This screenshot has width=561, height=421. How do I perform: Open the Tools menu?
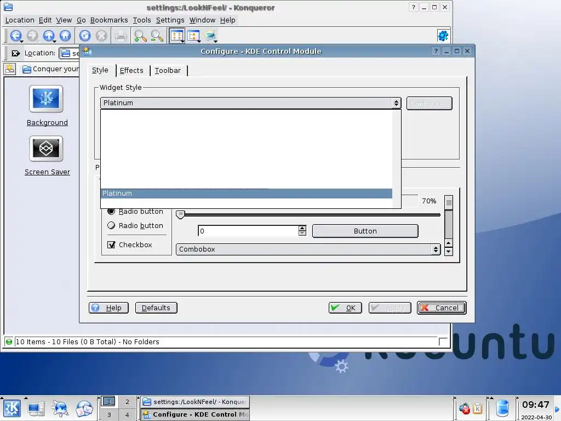(142, 20)
